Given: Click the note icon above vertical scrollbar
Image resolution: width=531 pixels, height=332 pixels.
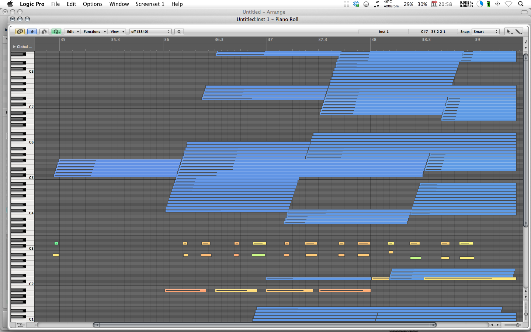Looking at the screenshot, I should [x=525, y=41].
